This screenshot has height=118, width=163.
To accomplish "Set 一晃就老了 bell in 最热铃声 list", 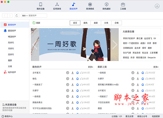I will (x=78, y=85).
